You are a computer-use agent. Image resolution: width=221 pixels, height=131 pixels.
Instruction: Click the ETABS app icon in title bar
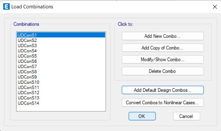(6, 6)
